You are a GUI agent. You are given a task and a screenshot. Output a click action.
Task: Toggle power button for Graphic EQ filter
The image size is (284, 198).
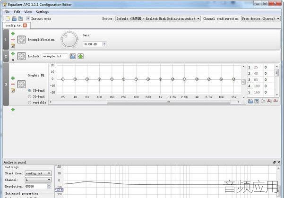(22, 84)
